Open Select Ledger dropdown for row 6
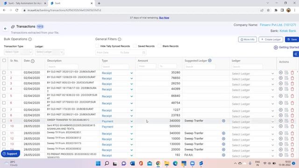This screenshot has width=299, height=168. (253, 104)
